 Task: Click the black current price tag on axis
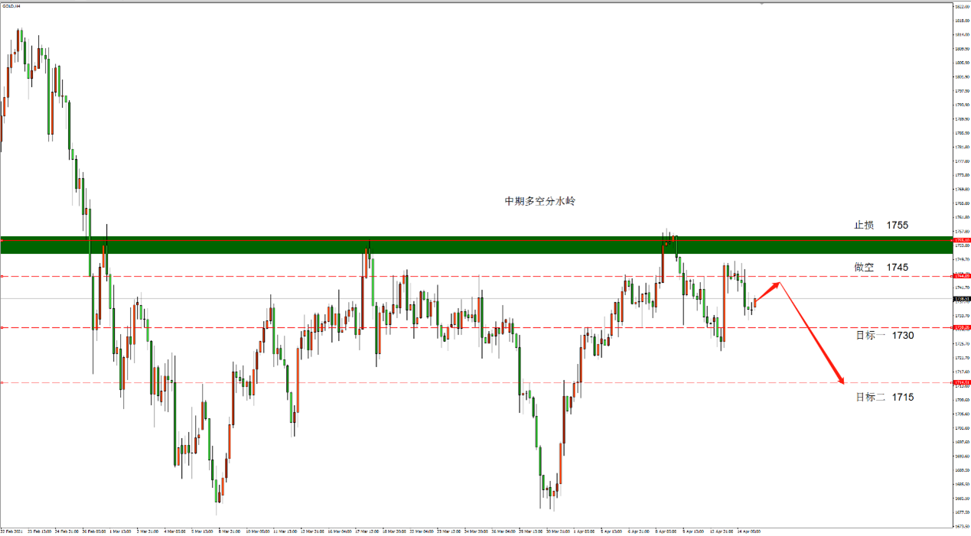click(x=962, y=298)
